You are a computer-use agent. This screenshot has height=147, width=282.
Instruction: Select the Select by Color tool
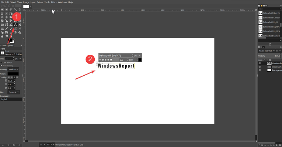pos(20,10)
